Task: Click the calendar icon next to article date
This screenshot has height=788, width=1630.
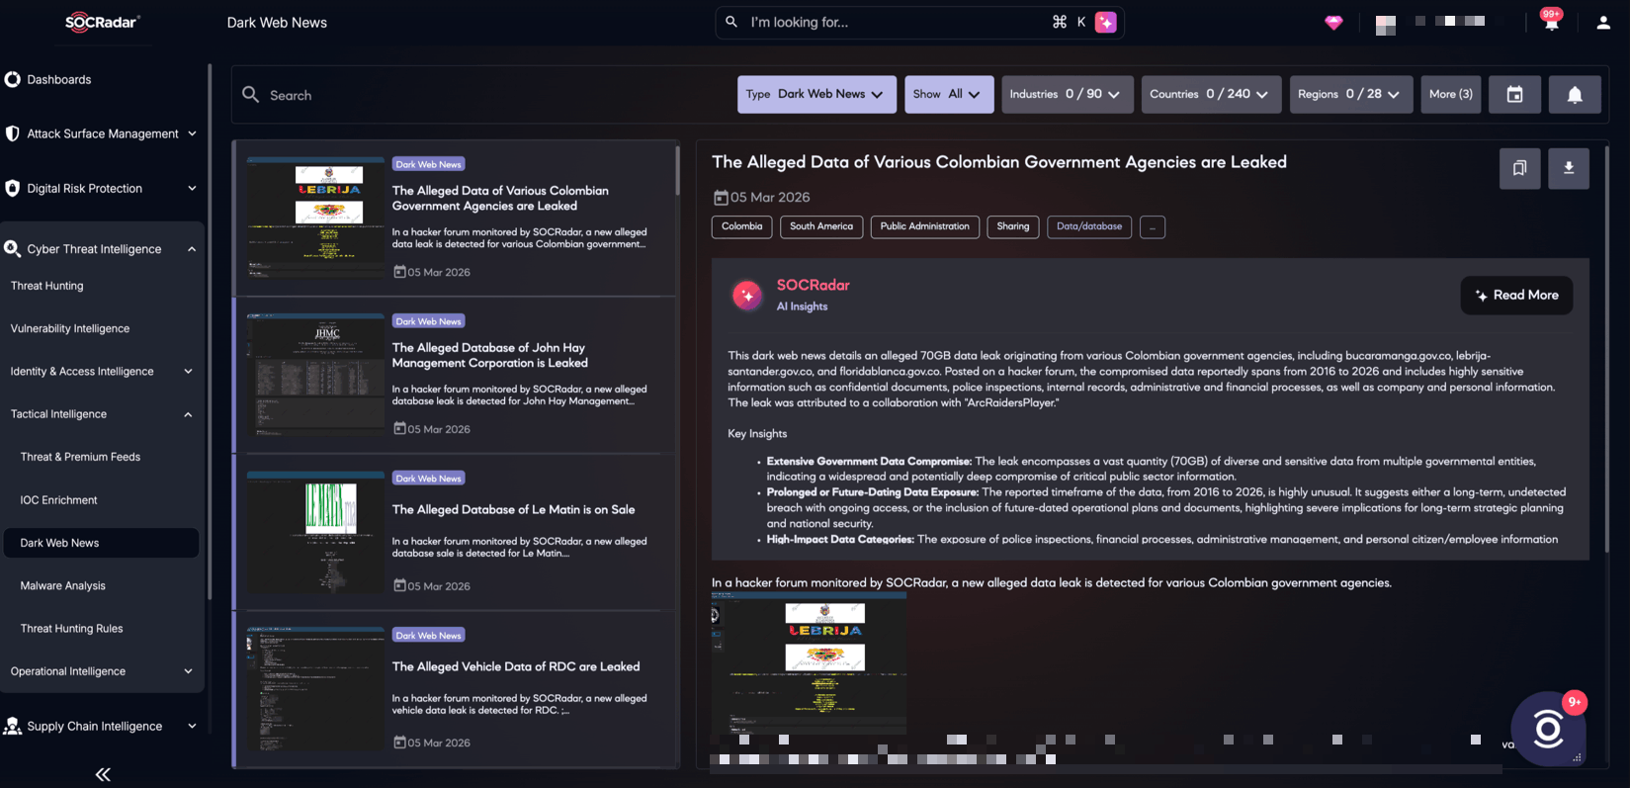Action: click(x=721, y=198)
